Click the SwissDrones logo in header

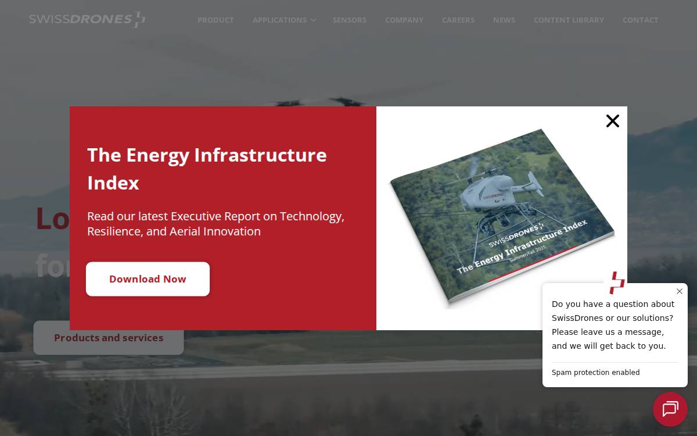tap(87, 20)
